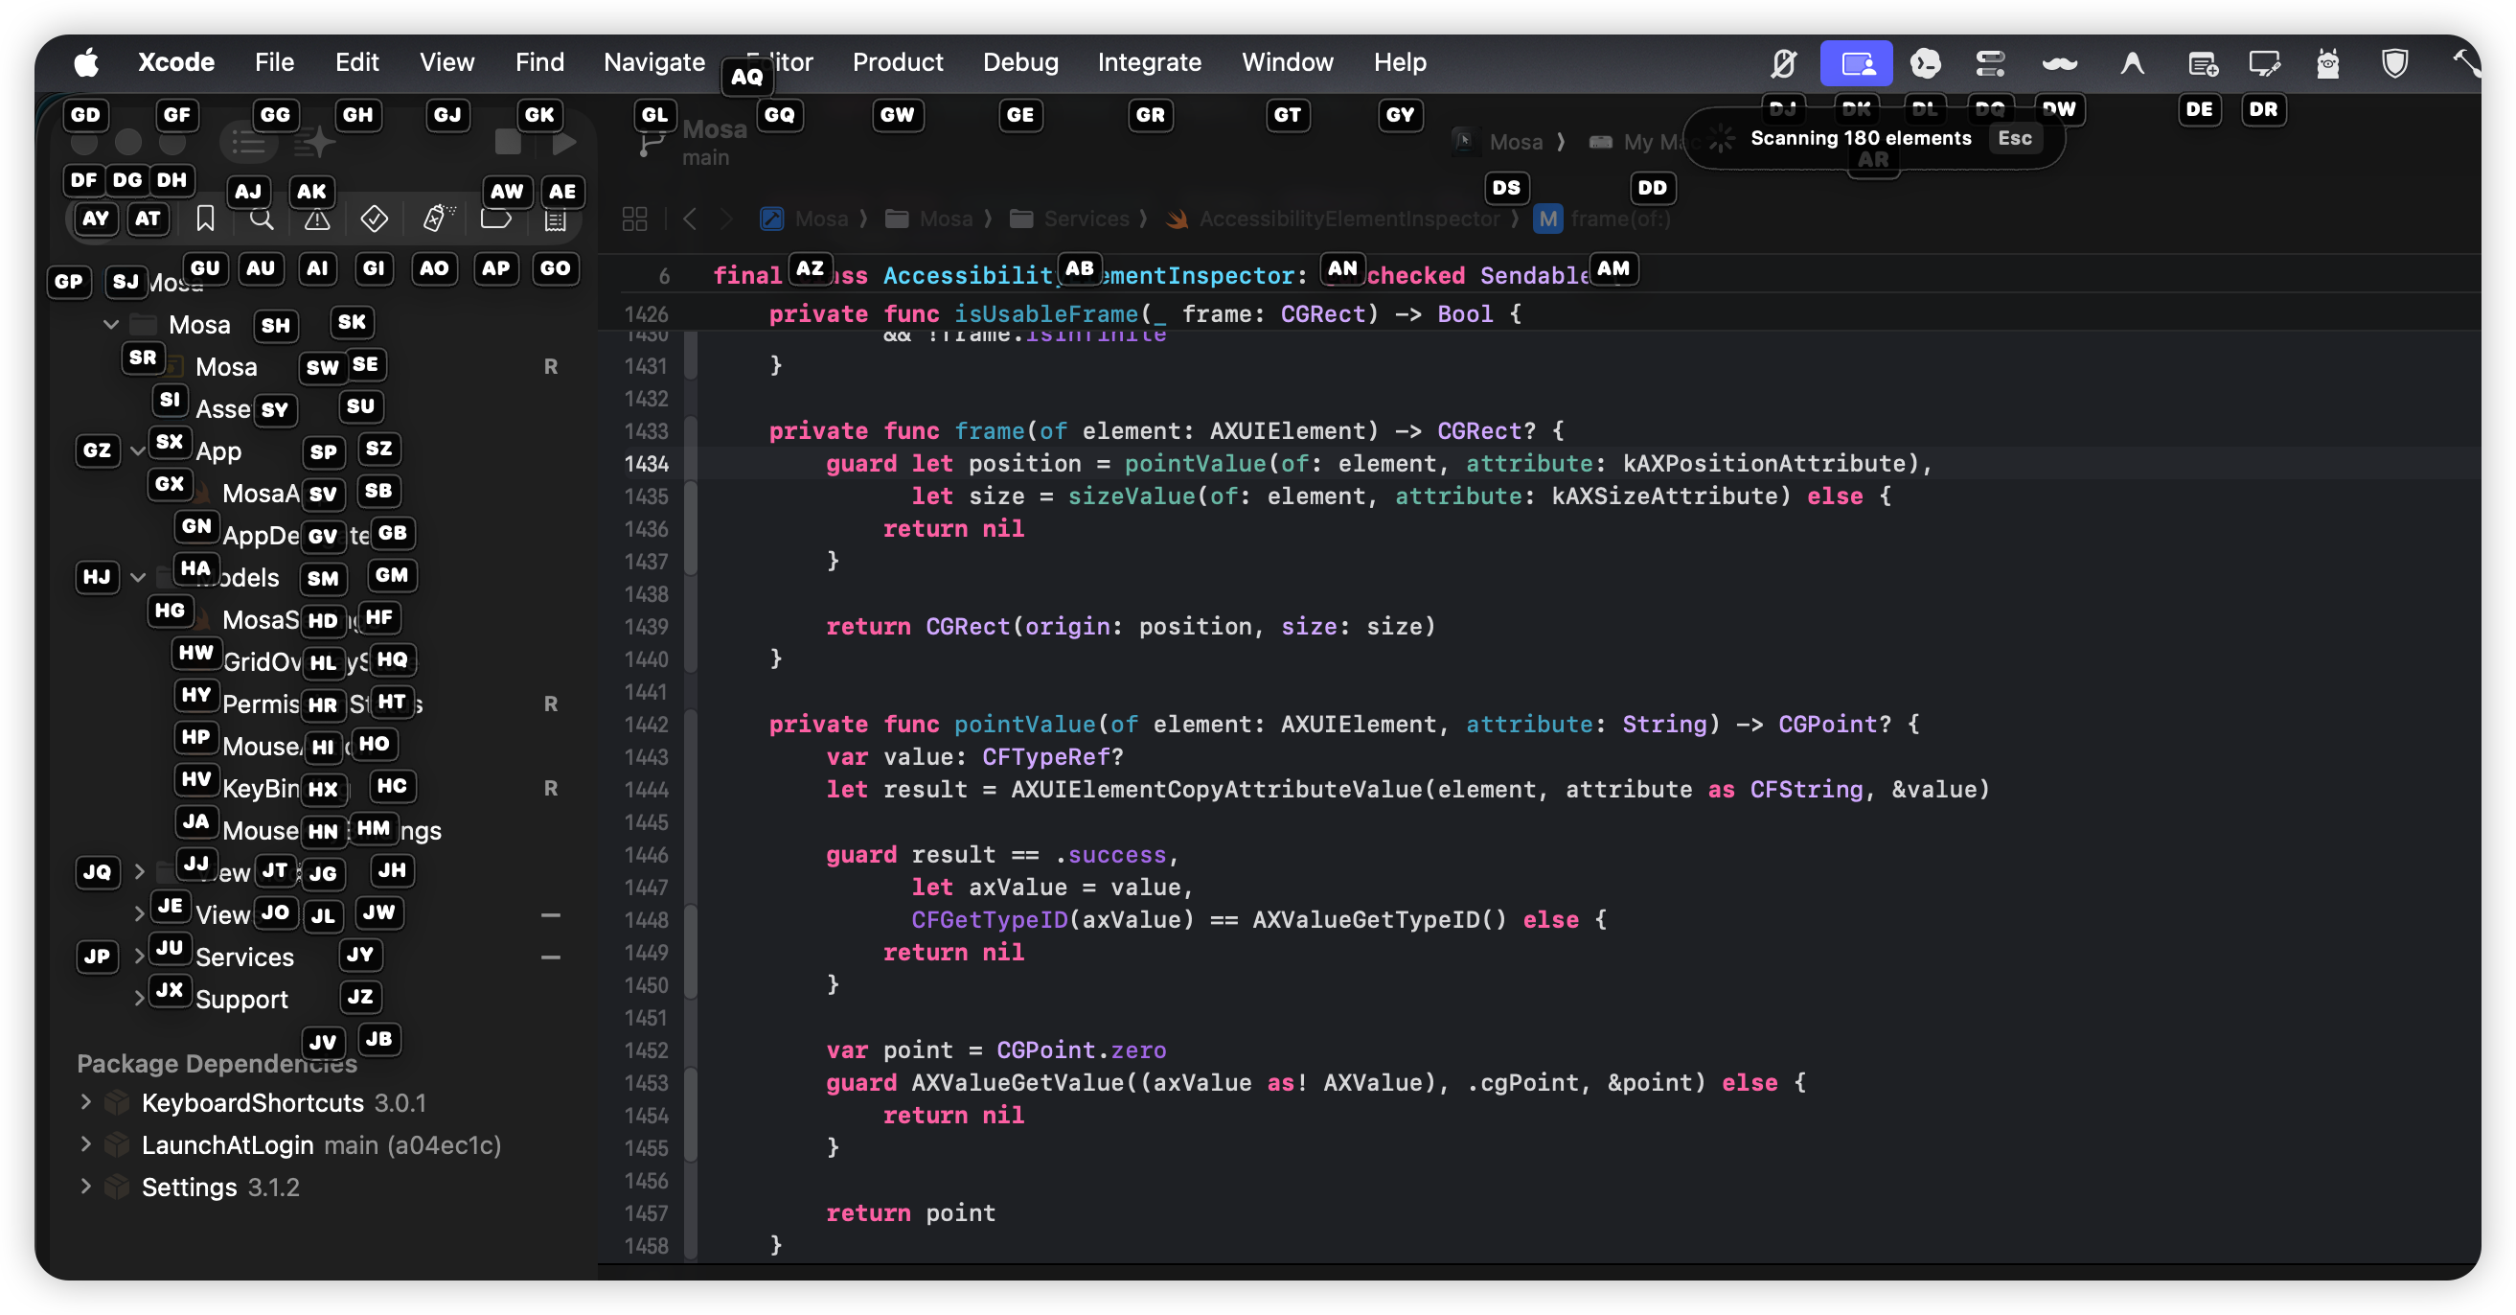
Task: Open the File menu
Action: click(x=274, y=62)
